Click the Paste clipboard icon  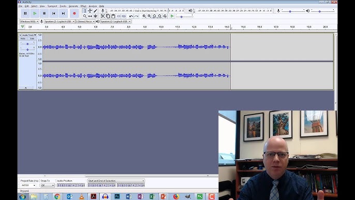coord(113,16)
